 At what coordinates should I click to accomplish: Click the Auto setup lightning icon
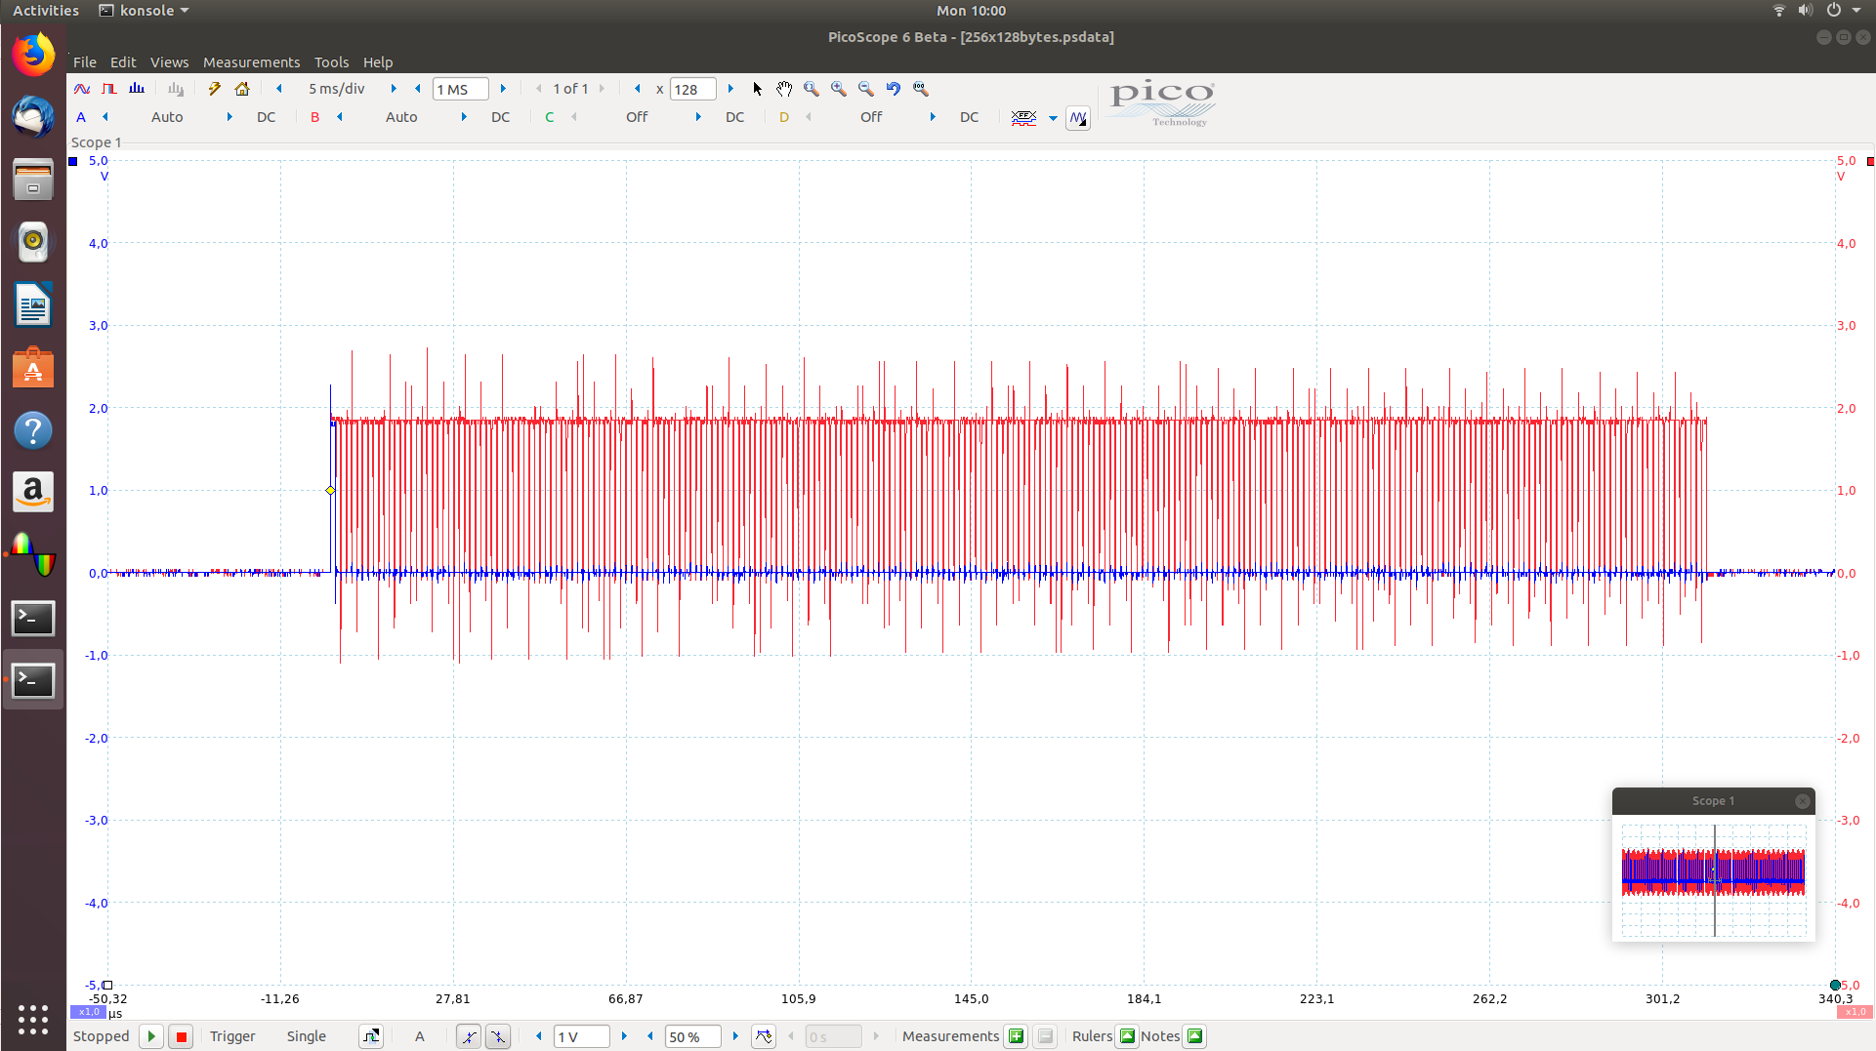tap(215, 89)
